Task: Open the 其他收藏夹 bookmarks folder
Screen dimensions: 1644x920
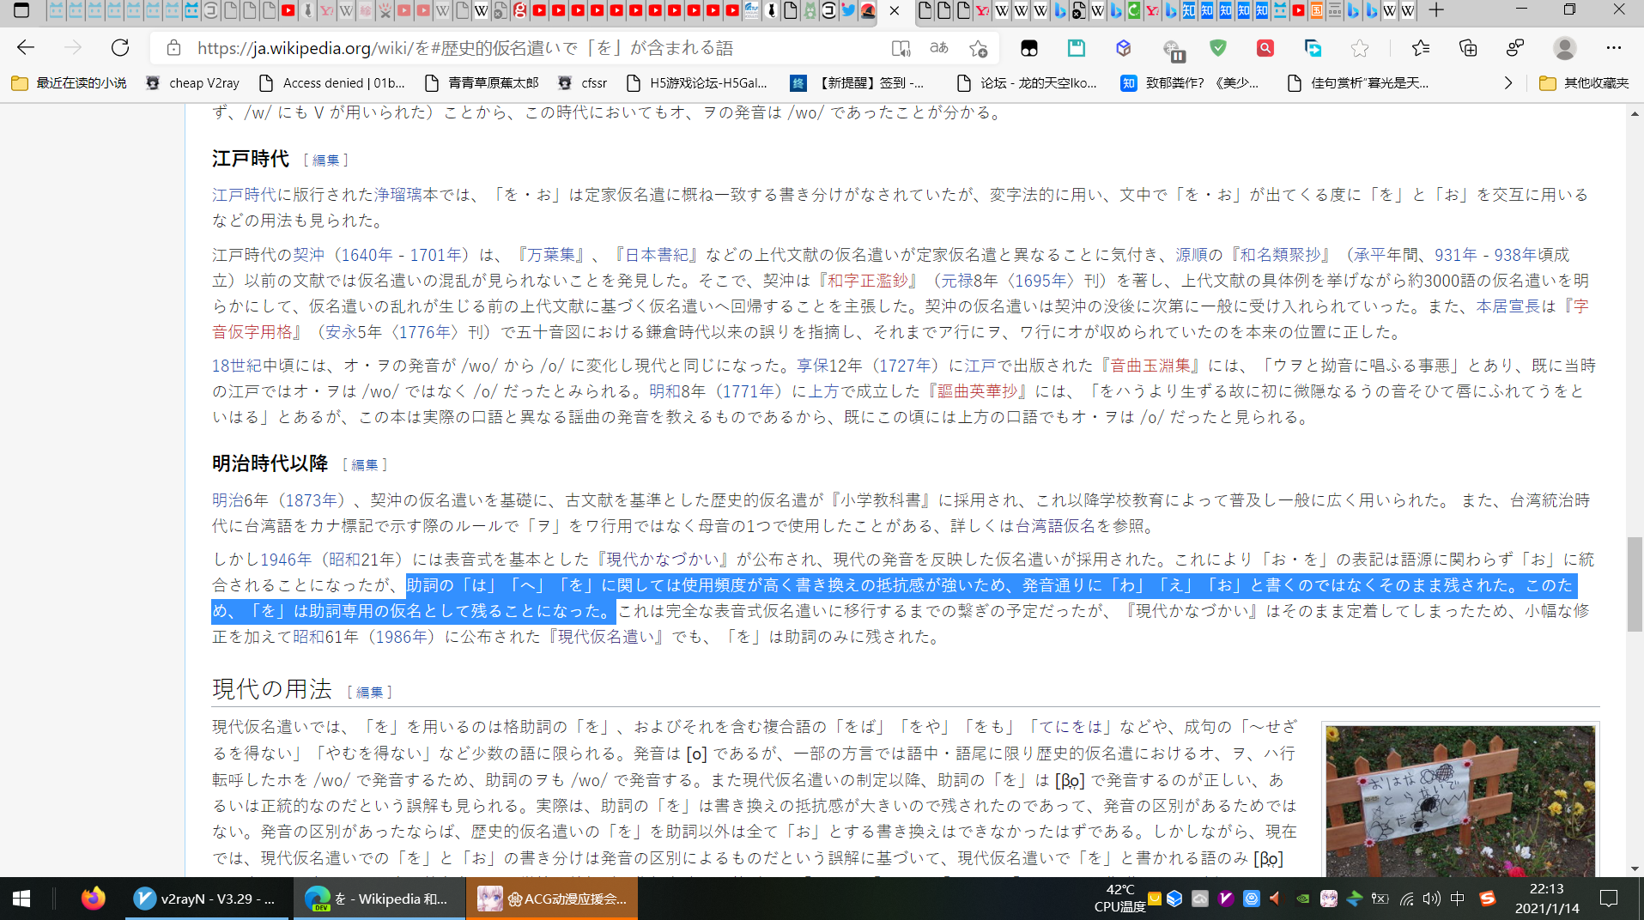Action: click(x=1585, y=83)
